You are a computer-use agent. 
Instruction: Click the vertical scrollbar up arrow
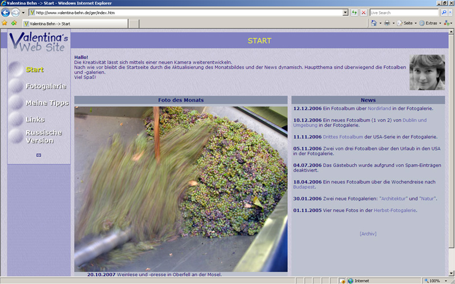(x=452, y=32)
